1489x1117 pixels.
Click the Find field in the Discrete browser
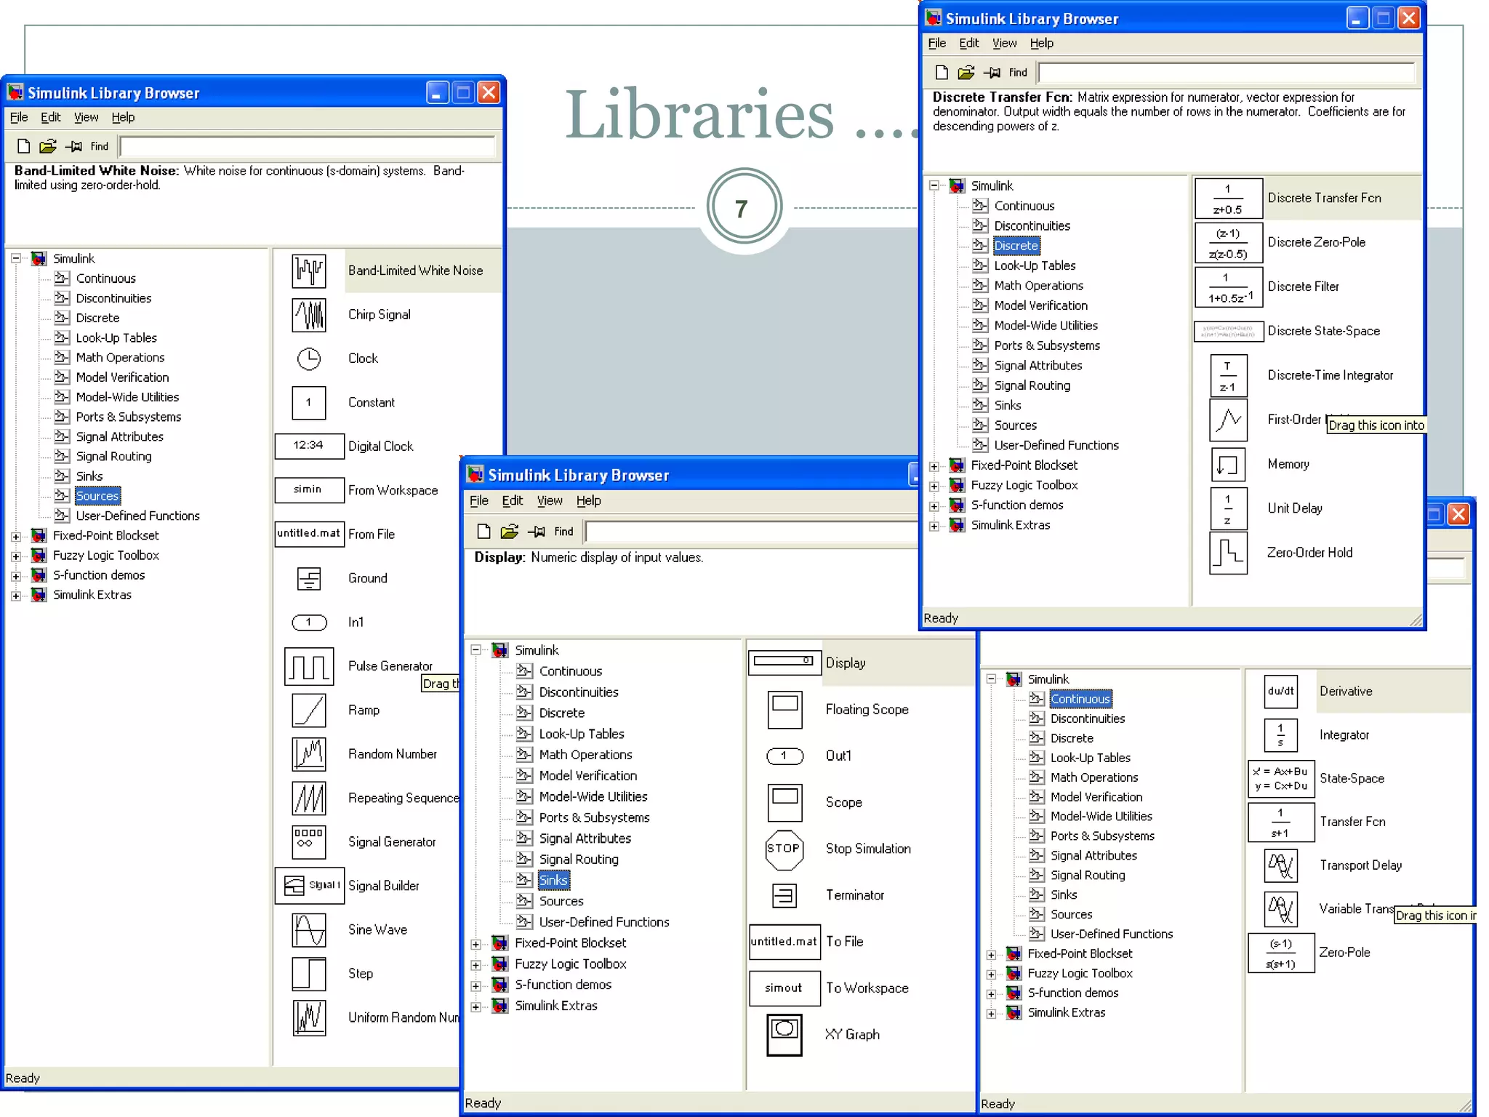(x=1226, y=73)
